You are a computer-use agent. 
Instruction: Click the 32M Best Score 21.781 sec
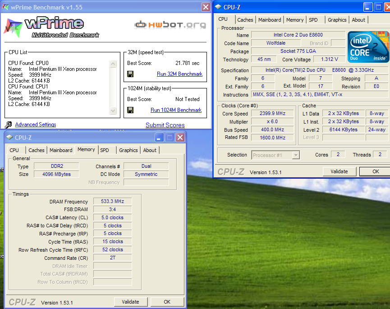pos(188,63)
